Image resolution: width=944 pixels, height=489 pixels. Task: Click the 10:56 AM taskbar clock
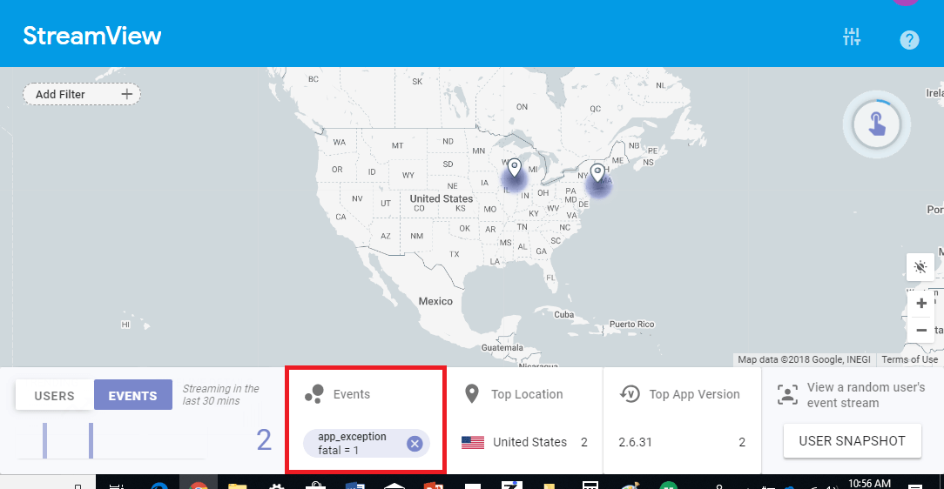click(869, 483)
